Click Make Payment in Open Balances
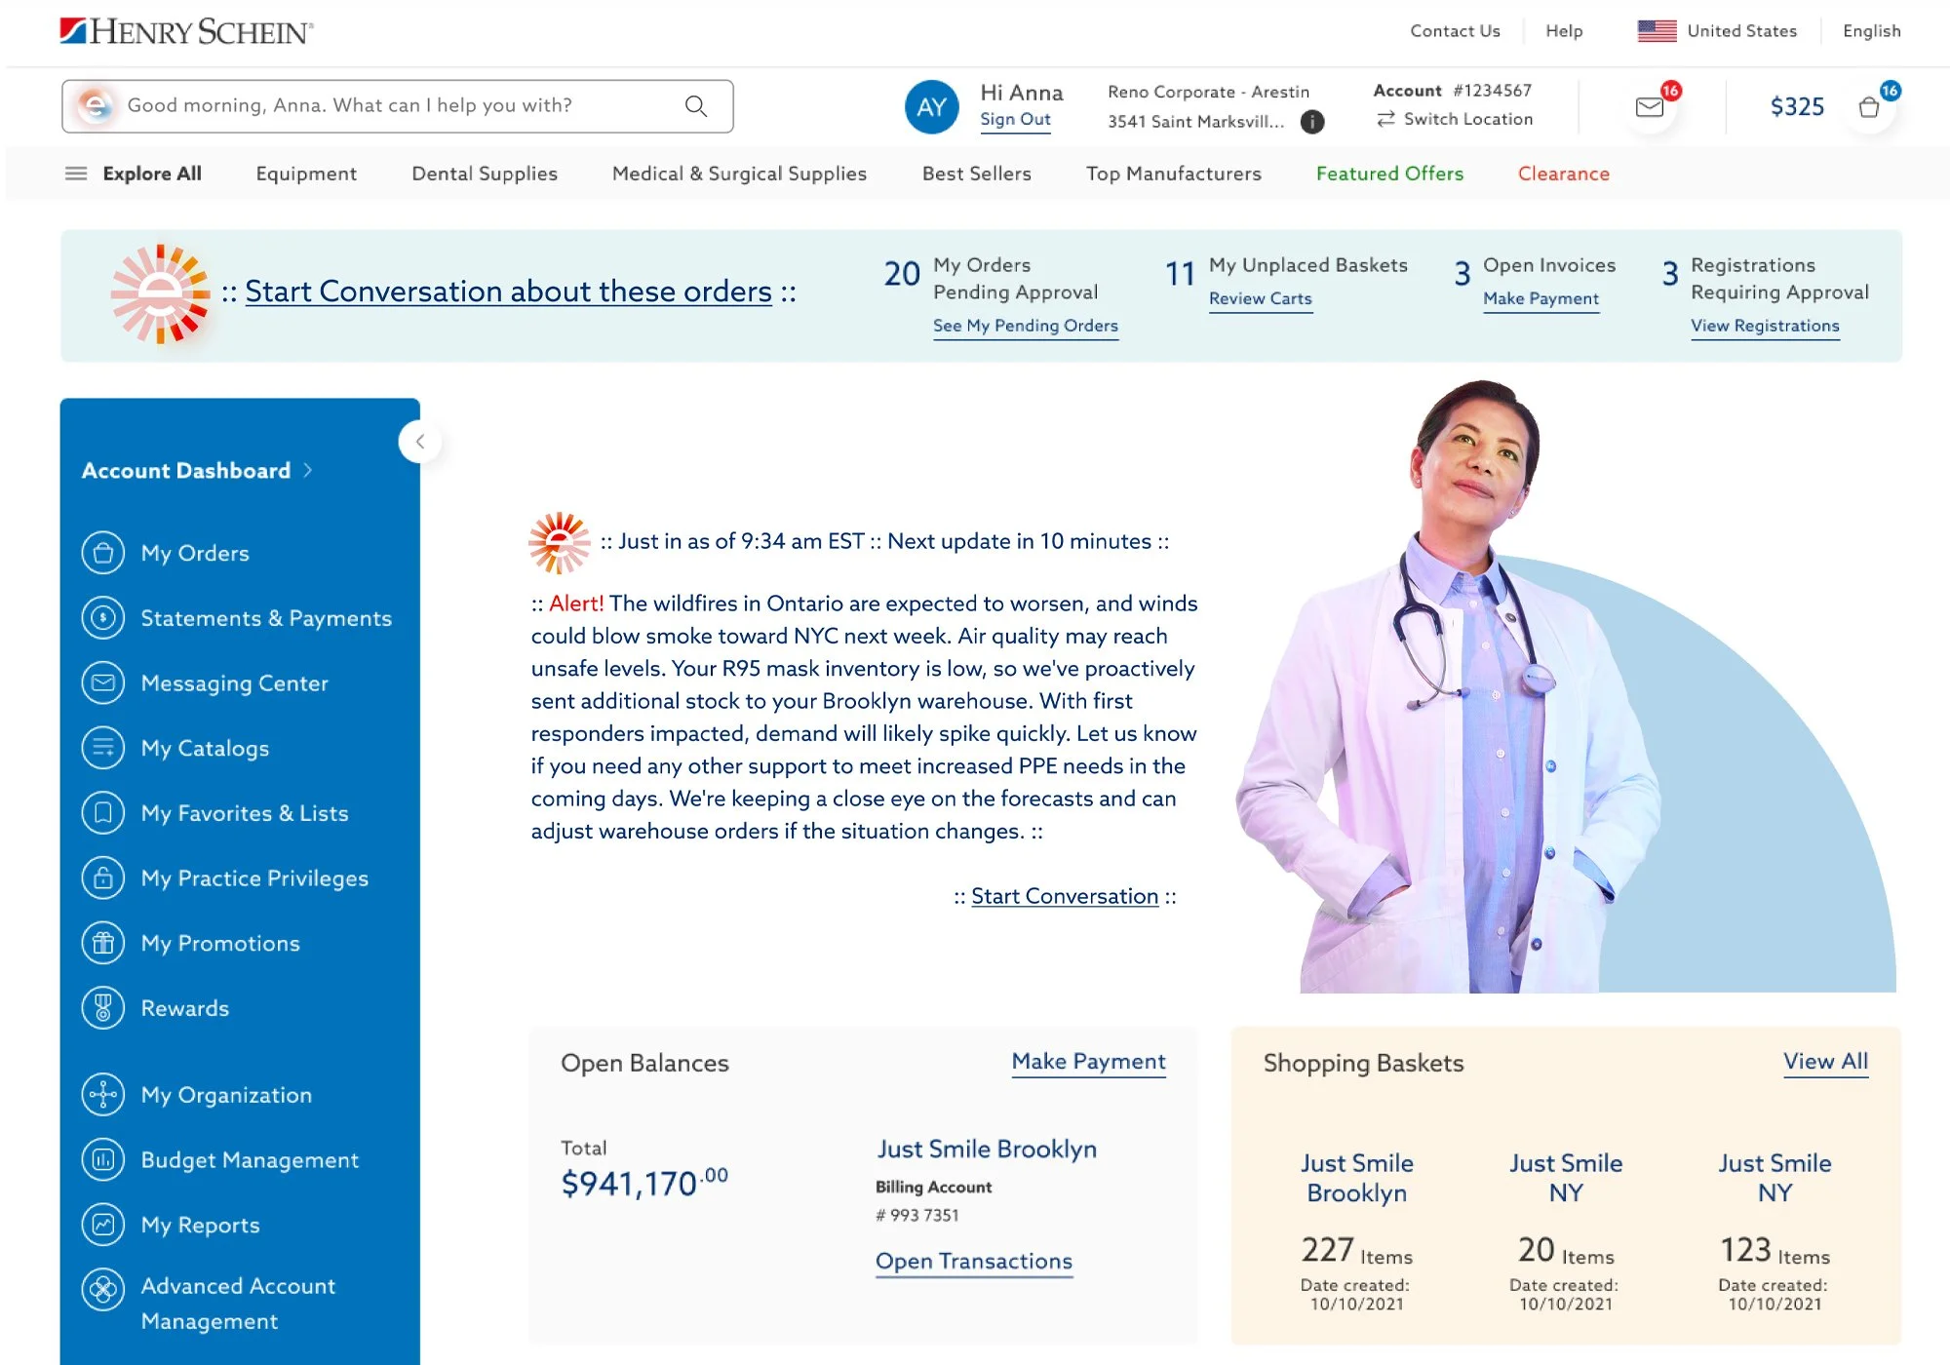This screenshot has width=1950, height=1365. coord(1088,1062)
